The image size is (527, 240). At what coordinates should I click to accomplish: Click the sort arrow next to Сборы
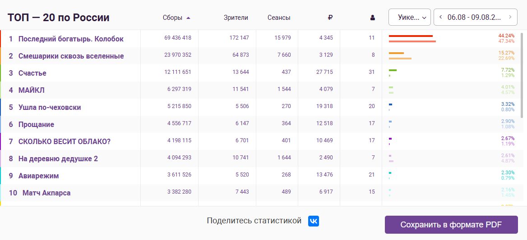point(188,18)
